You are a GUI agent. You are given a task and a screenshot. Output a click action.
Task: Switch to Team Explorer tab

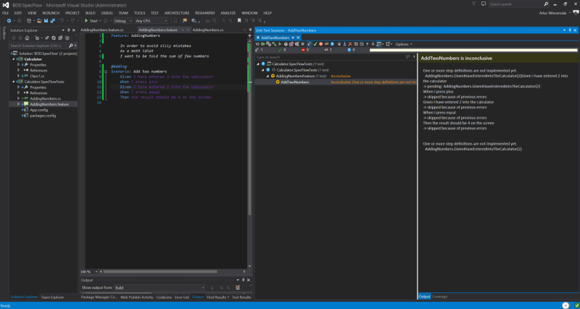[x=51, y=297]
